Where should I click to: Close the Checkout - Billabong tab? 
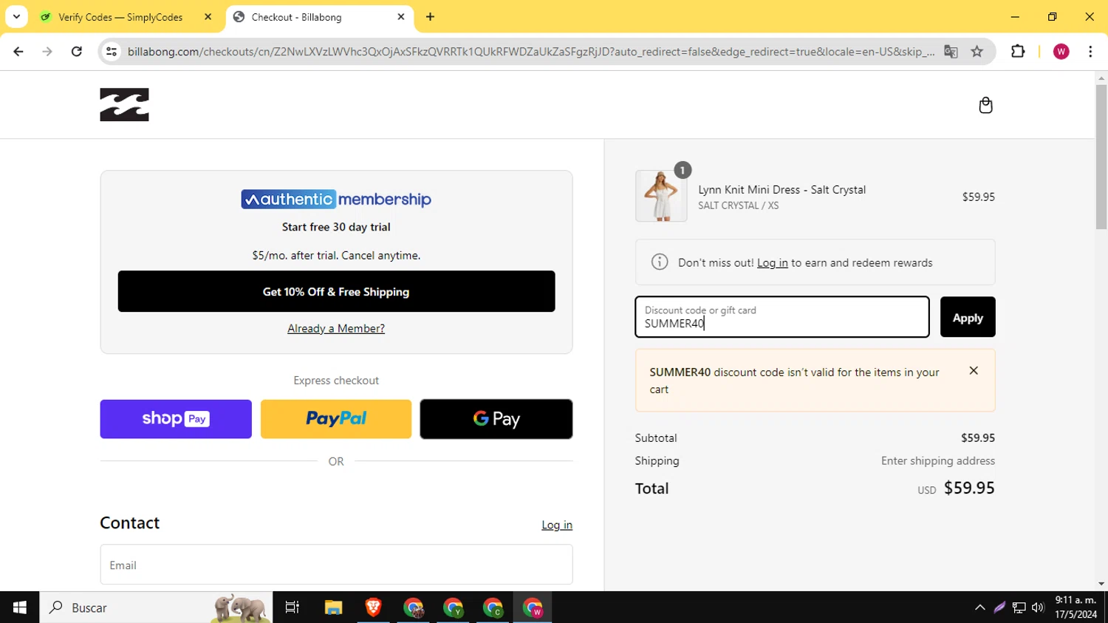click(401, 16)
